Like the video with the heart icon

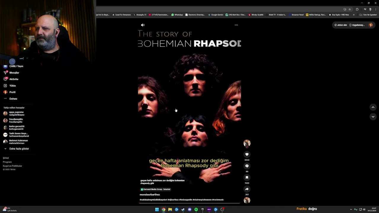tap(247, 154)
